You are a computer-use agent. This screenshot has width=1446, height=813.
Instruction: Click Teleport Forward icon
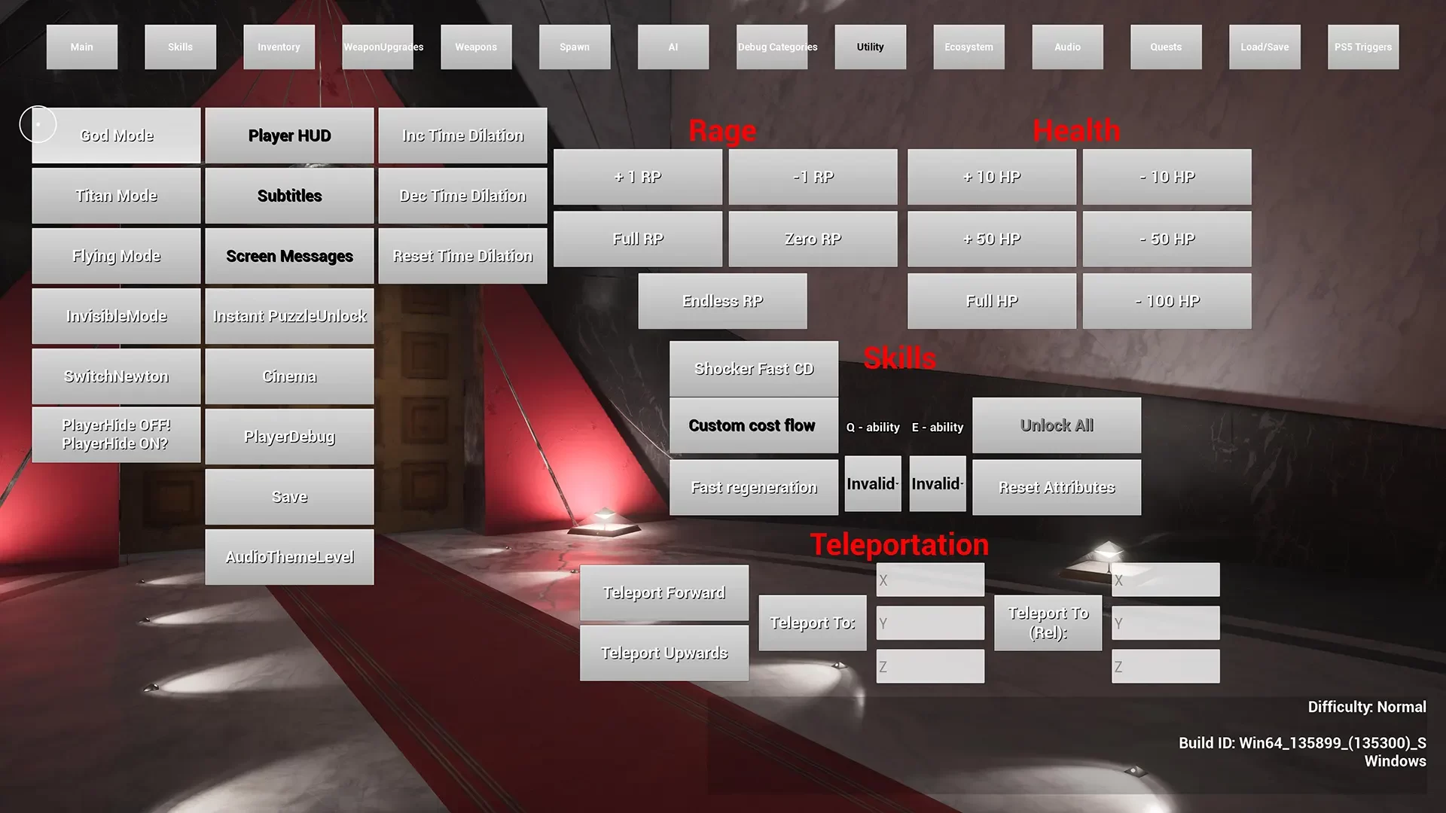pyautogui.click(x=664, y=592)
